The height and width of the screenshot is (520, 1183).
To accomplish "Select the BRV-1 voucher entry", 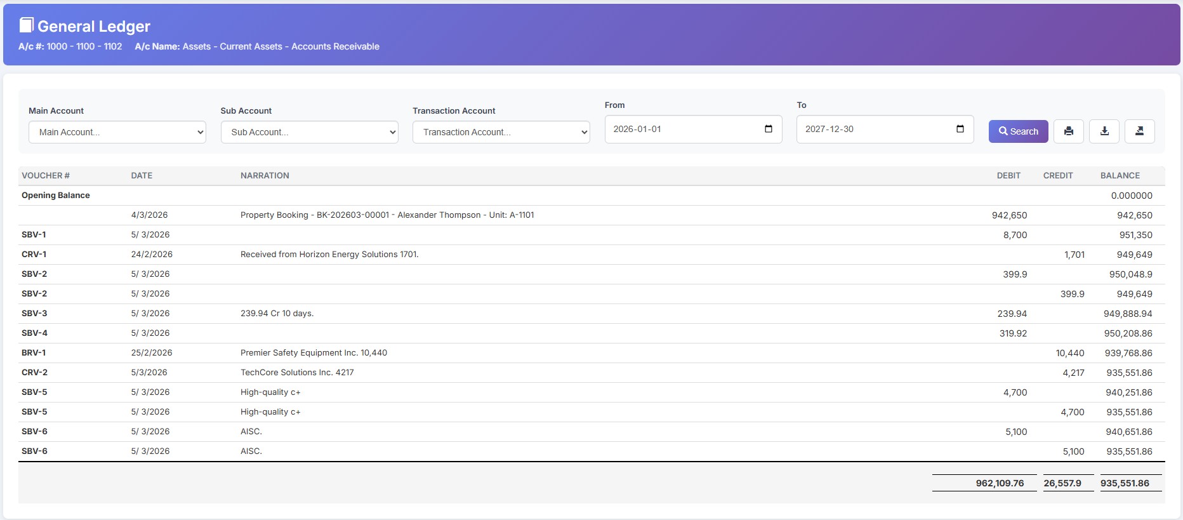I will (x=34, y=353).
